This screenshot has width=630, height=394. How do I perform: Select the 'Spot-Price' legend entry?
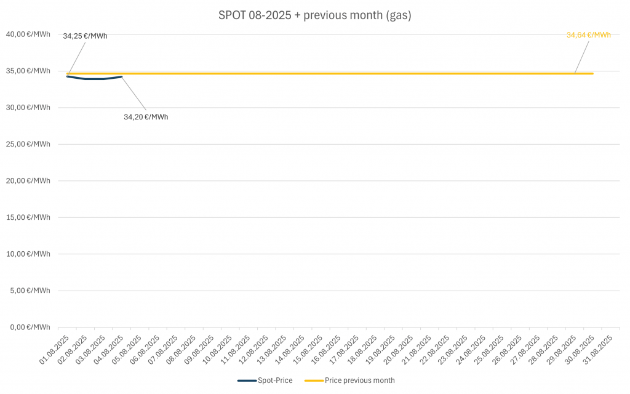pyautogui.click(x=276, y=380)
